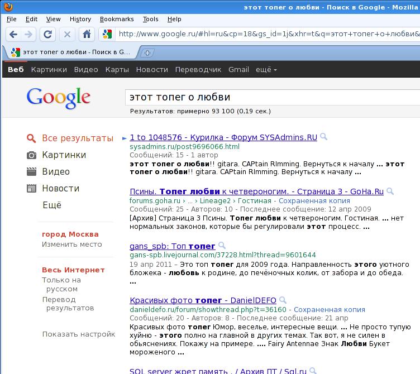Click the clapperboard icon next to Видео

[x=31, y=171]
